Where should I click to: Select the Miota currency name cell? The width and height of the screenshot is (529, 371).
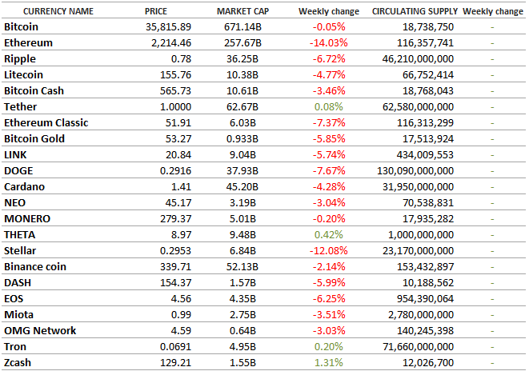(19, 315)
